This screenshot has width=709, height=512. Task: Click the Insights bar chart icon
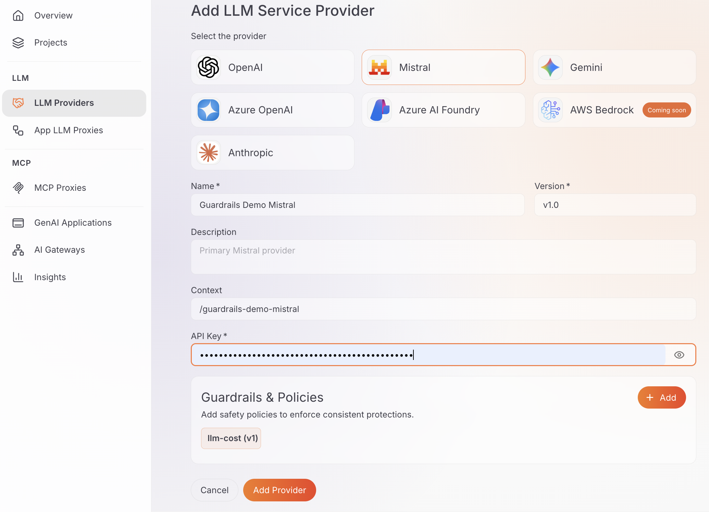[18, 277]
